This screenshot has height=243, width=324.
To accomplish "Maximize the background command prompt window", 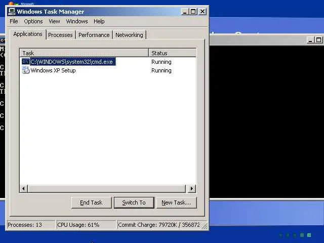I will point(318,40).
